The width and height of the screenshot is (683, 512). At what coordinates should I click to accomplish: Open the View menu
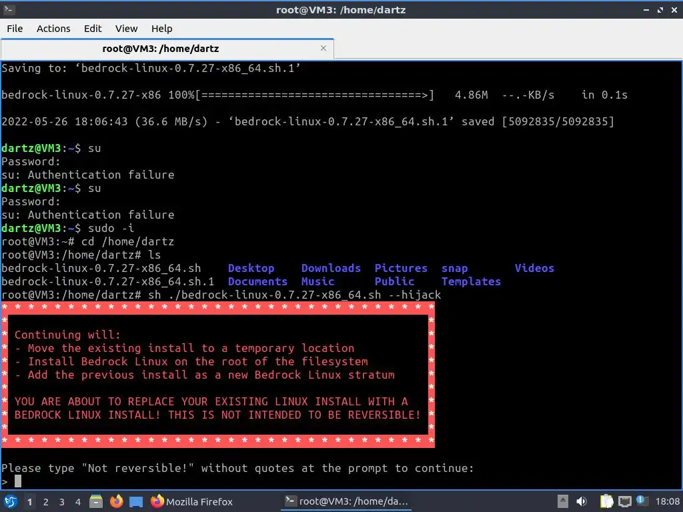(x=126, y=28)
